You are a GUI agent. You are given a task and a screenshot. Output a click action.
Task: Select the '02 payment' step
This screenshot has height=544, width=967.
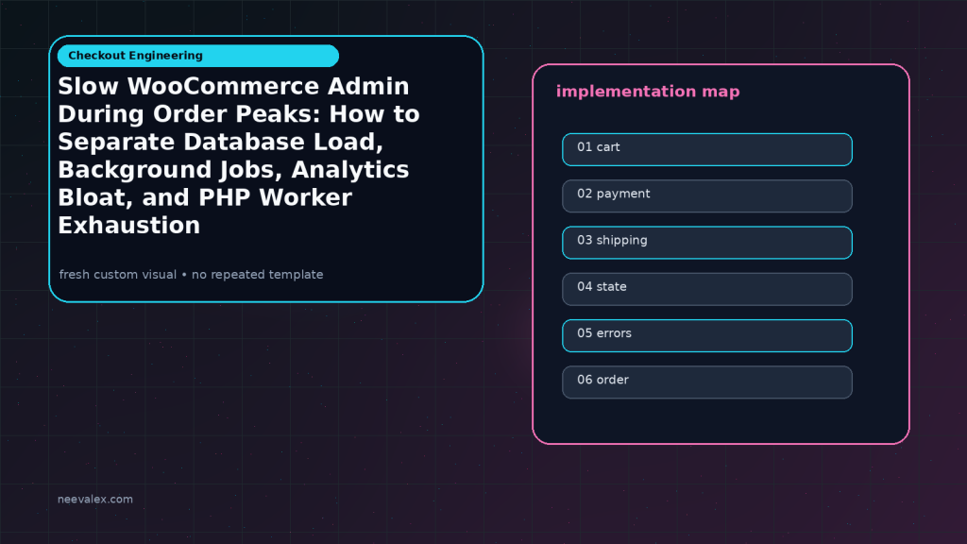coord(706,196)
